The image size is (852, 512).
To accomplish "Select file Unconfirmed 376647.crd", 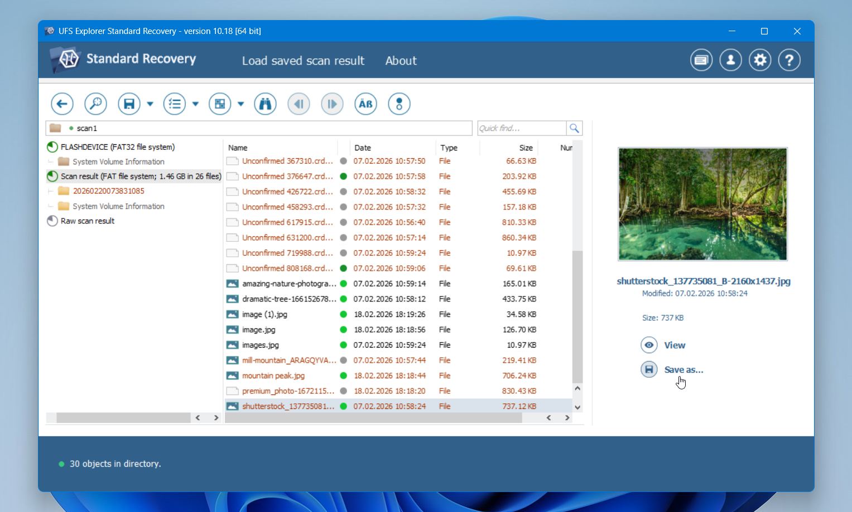I will point(287,176).
